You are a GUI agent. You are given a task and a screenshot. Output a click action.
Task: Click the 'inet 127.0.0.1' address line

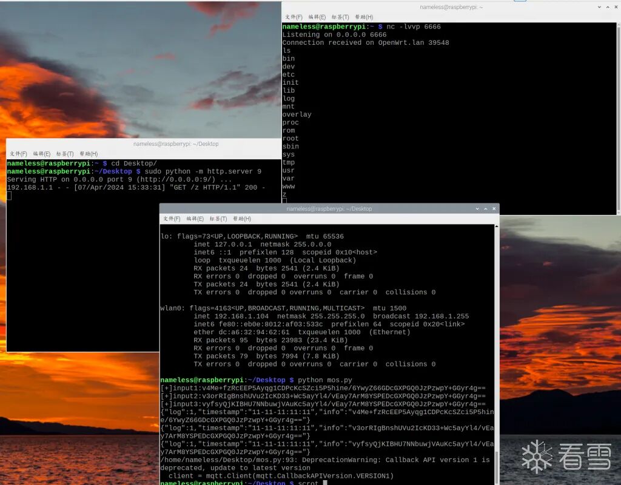click(x=262, y=244)
